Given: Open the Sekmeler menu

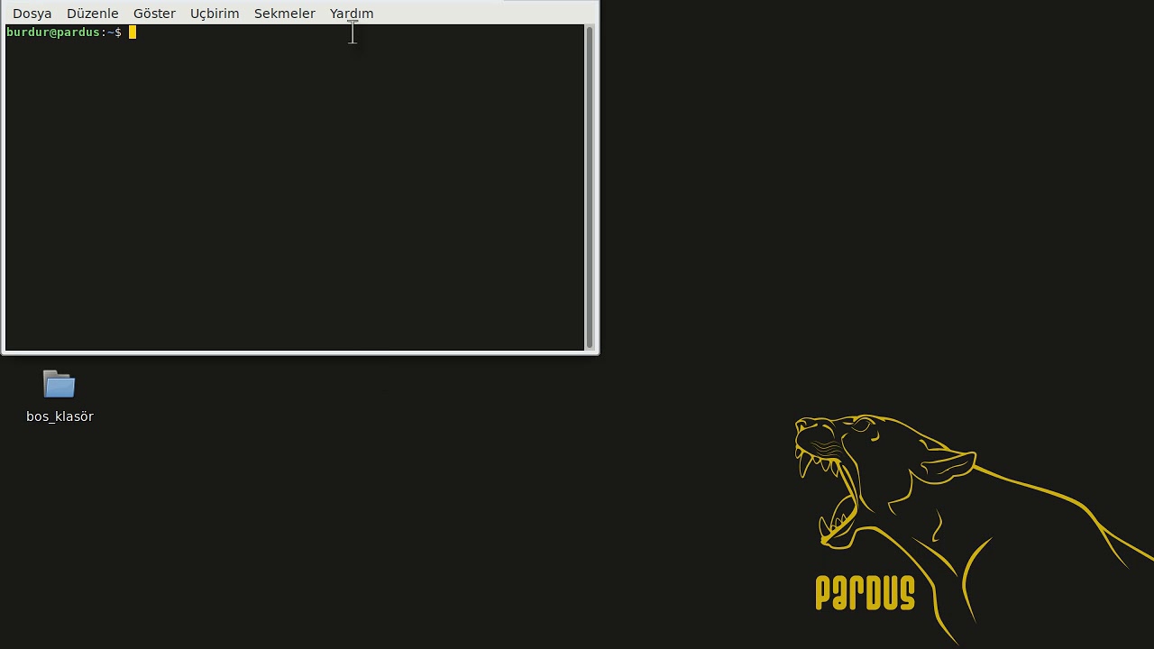Looking at the screenshot, I should tap(285, 14).
